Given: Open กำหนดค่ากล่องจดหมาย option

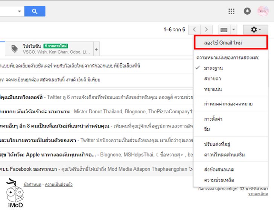Looking at the screenshot, I should pos(231,104).
